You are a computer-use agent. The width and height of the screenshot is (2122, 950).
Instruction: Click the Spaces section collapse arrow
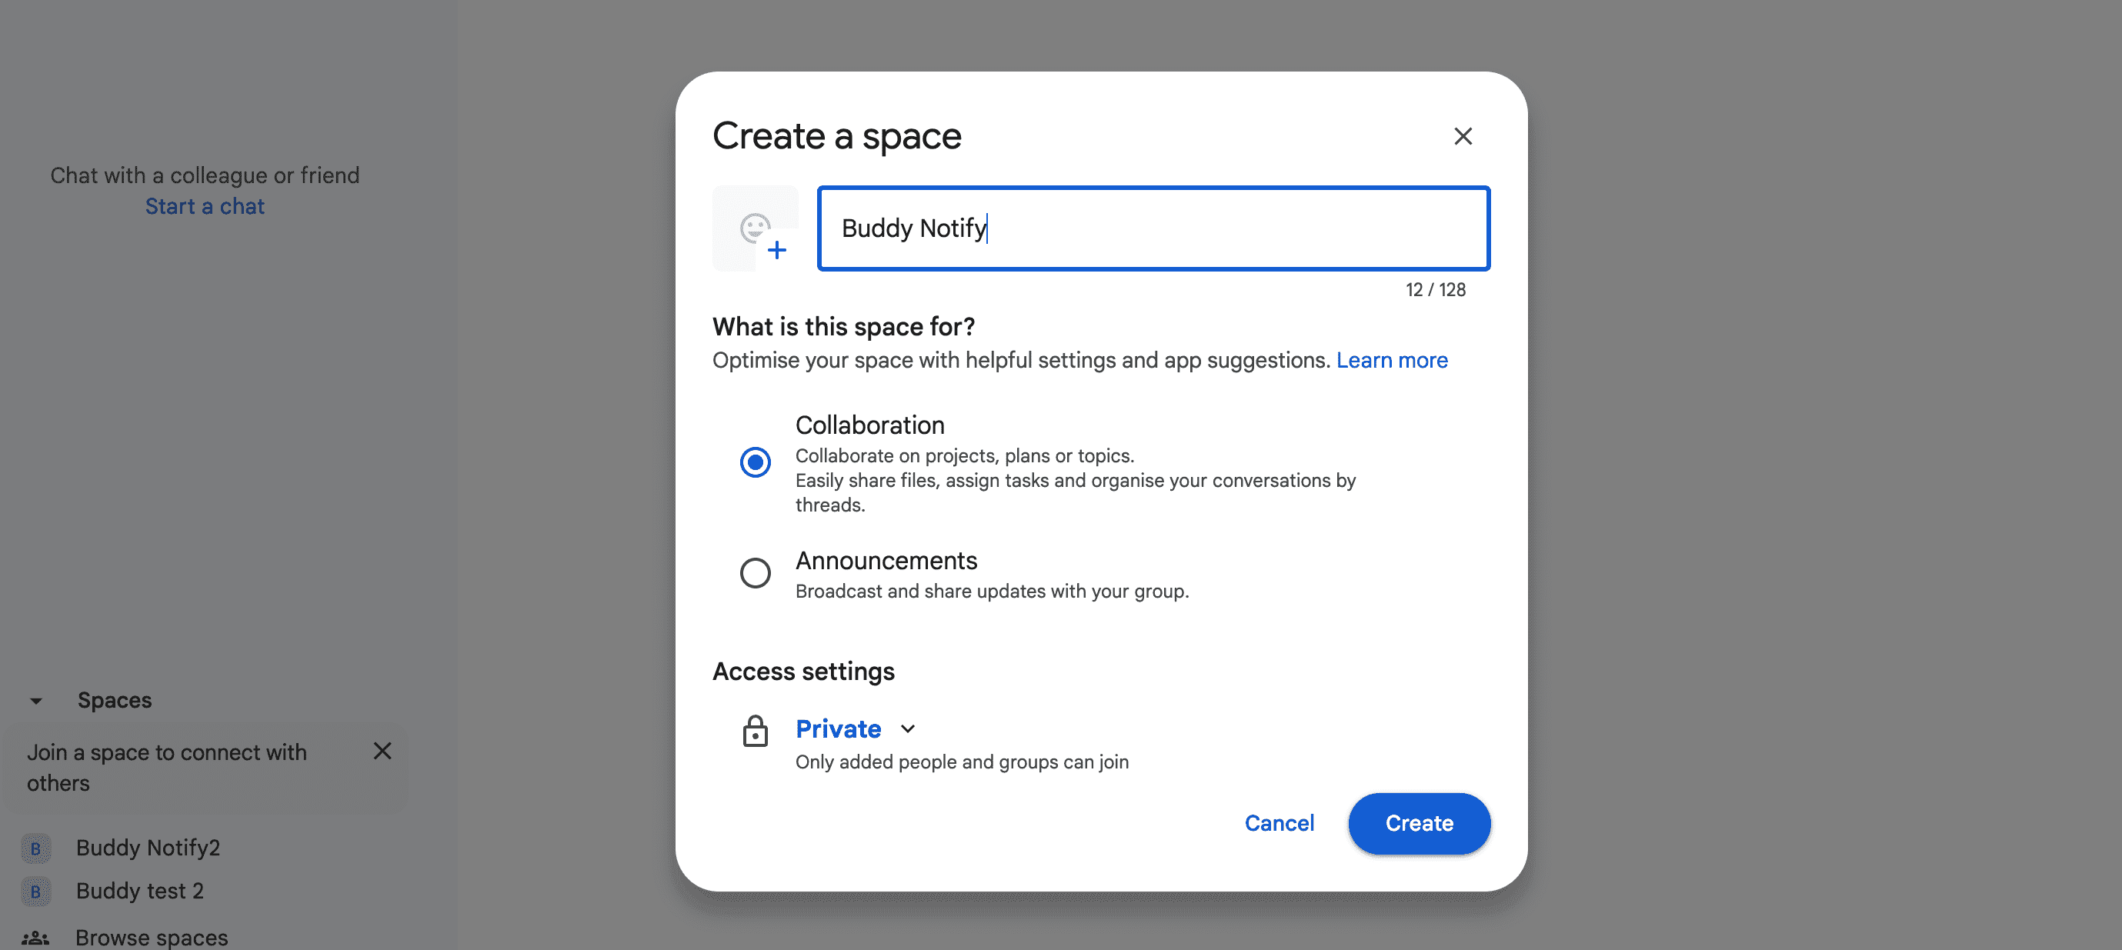36,700
